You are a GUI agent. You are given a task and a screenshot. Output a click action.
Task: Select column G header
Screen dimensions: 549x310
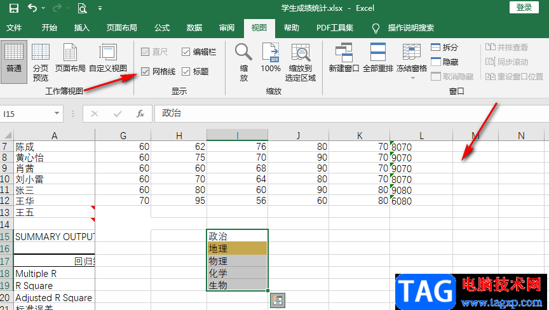123,135
